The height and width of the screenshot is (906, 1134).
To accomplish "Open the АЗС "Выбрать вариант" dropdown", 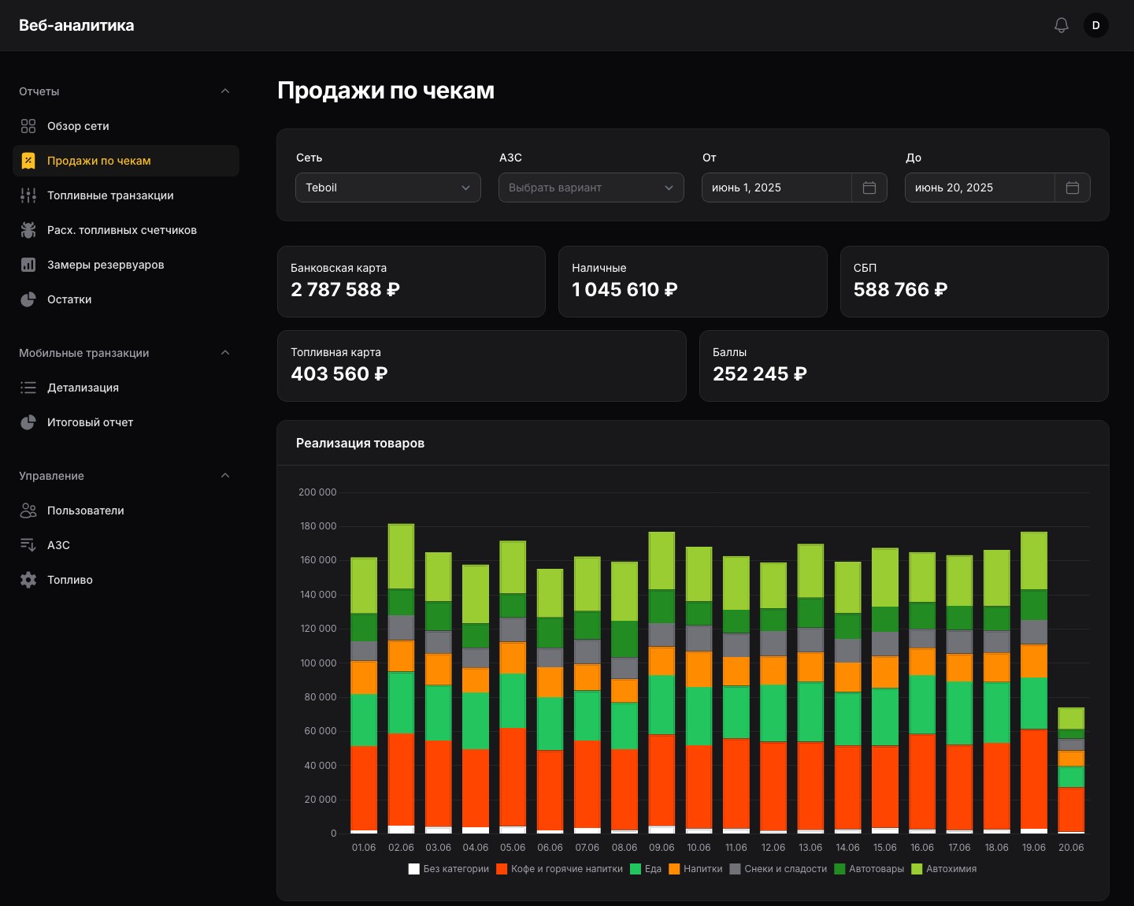I will coord(591,188).
